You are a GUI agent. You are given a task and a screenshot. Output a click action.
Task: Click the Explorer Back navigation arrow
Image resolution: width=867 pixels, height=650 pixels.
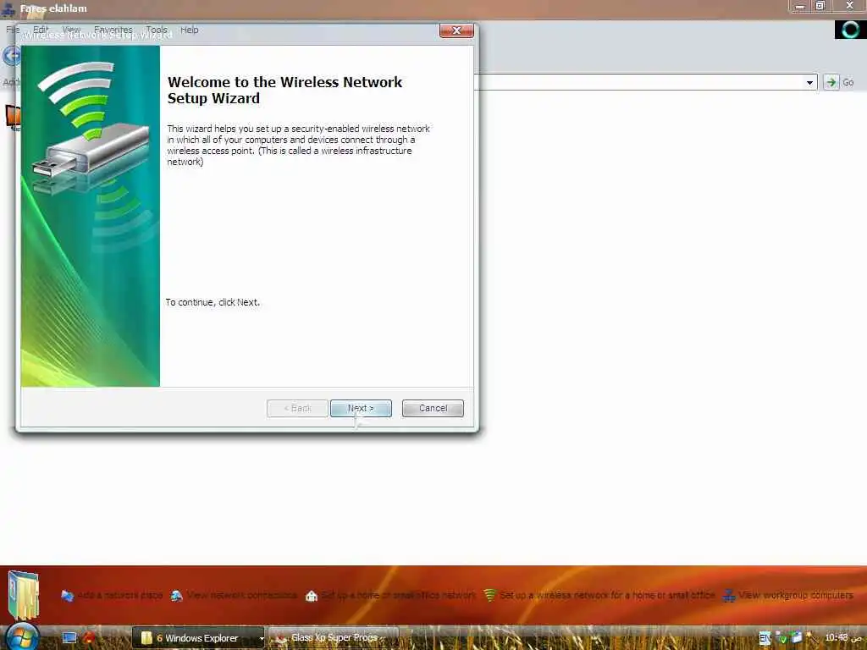point(12,56)
